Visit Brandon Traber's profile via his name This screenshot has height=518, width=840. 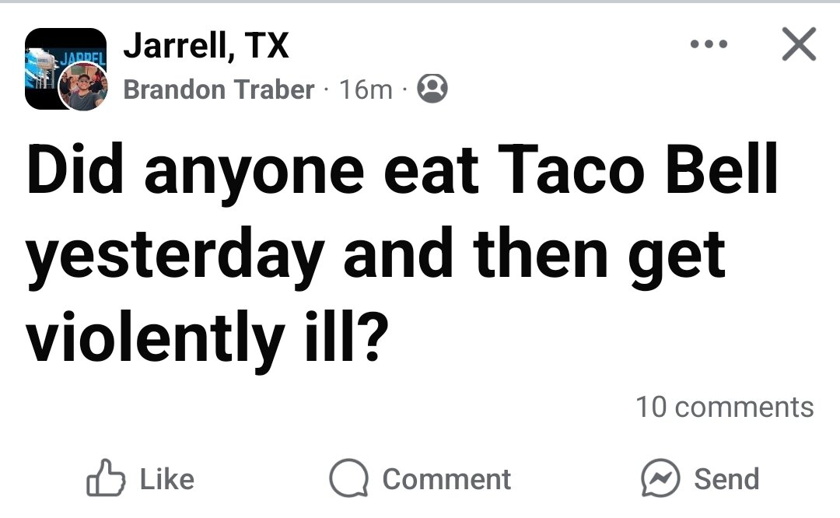pyautogui.click(x=219, y=89)
